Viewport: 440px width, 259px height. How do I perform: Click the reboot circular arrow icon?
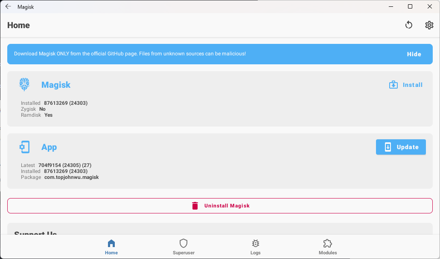tap(408, 25)
